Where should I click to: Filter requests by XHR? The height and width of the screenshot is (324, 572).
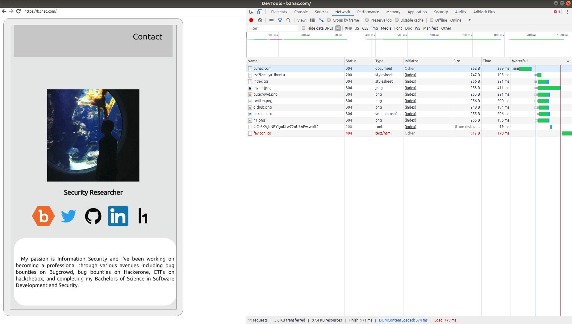[349, 28]
